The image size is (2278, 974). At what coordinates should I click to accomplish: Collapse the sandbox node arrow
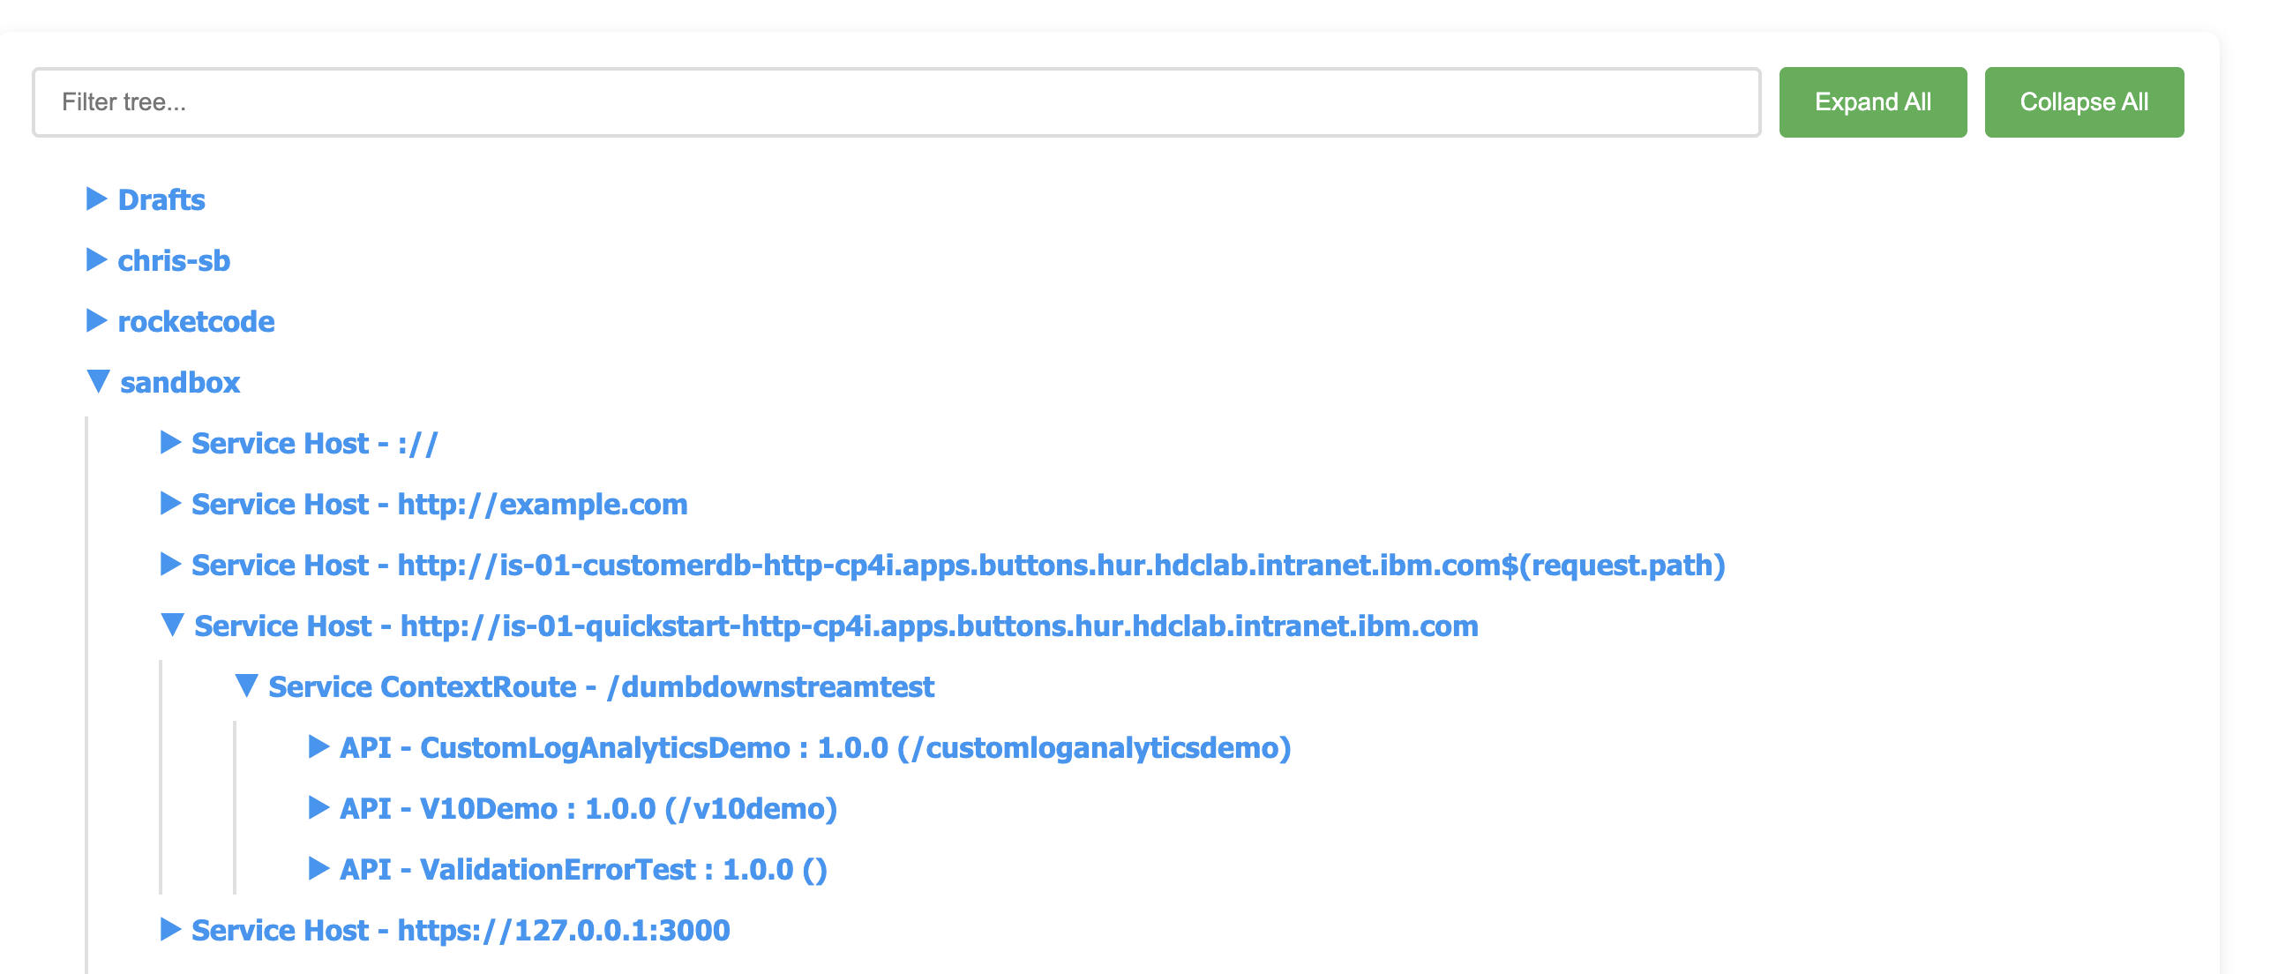pos(98,382)
